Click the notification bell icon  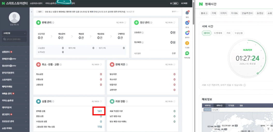tap(187, 13)
